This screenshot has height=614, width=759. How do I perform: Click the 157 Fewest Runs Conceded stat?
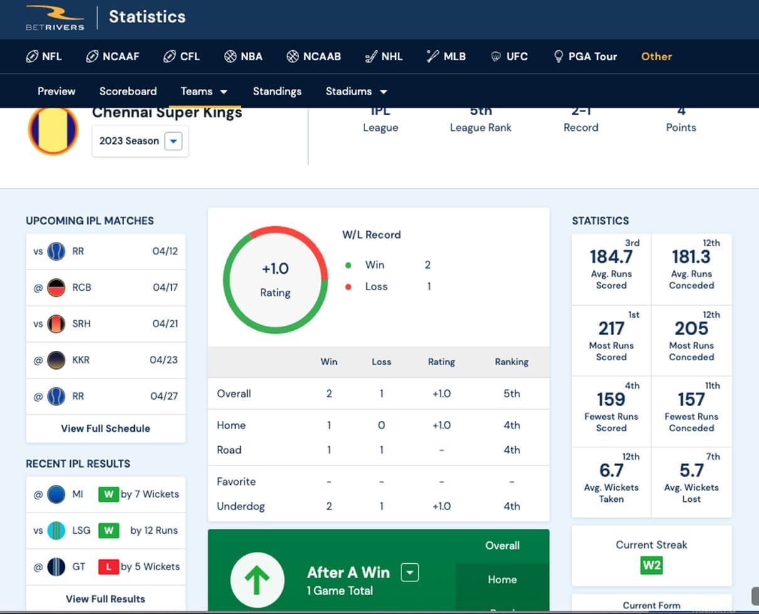[691, 412]
